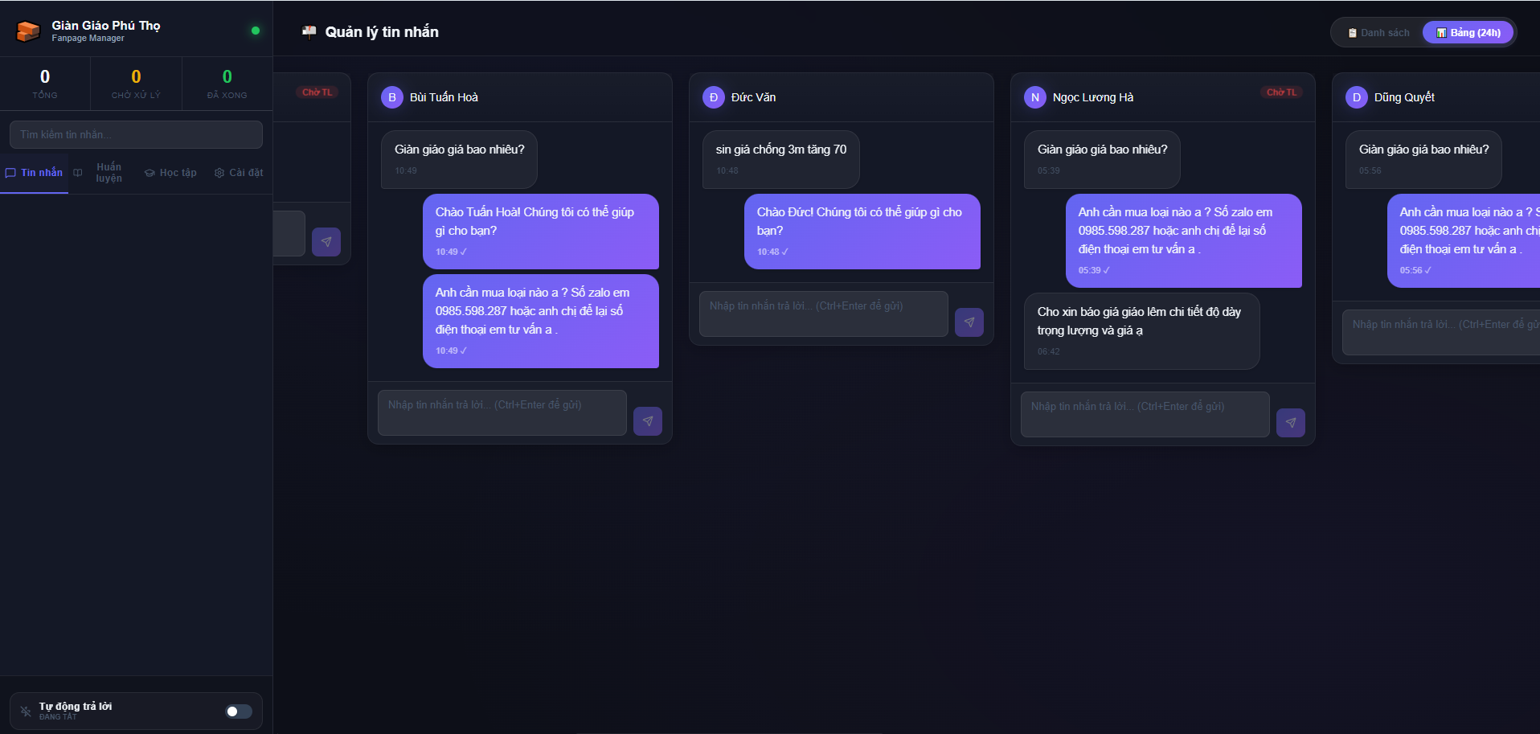The height and width of the screenshot is (734, 1540).
Task: Click Bùi Tuấn Hoà avatar icon
Action: 391,97
